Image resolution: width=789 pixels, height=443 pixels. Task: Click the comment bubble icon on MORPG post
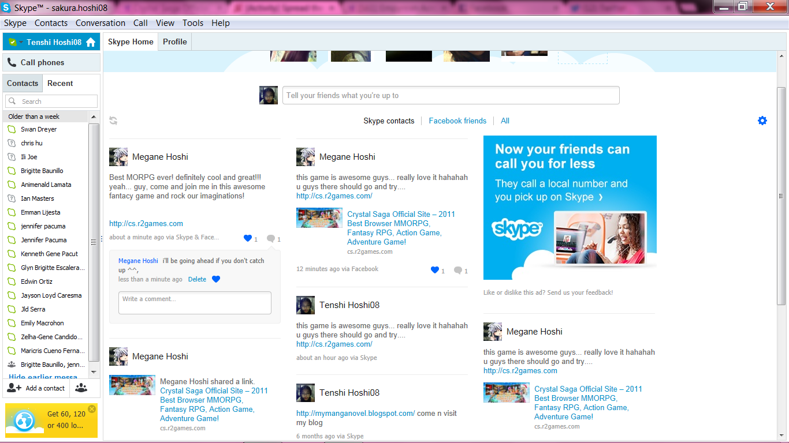tap(270, 239)
